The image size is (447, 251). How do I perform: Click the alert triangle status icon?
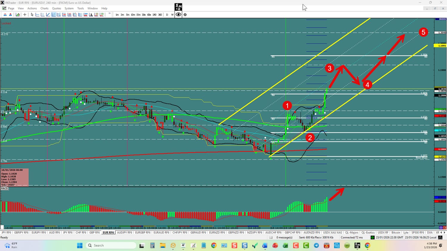click(x=440, y=237)
